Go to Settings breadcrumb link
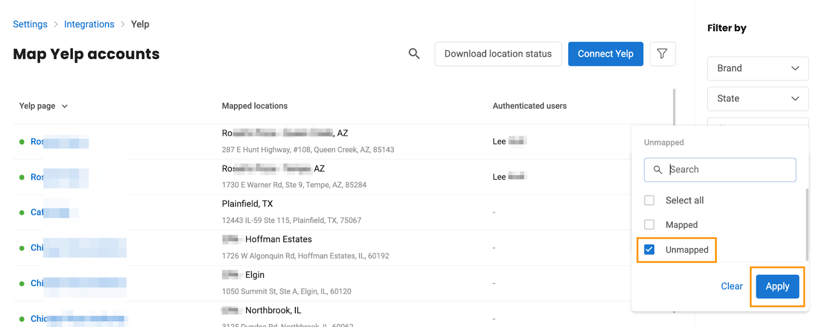819x327 pixels. [30, 24]
